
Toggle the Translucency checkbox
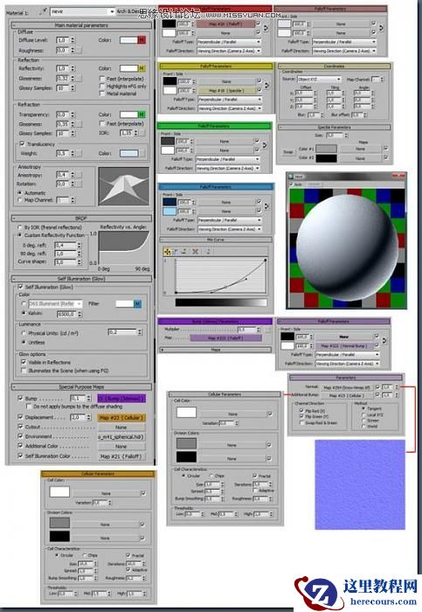click(22, 144)
